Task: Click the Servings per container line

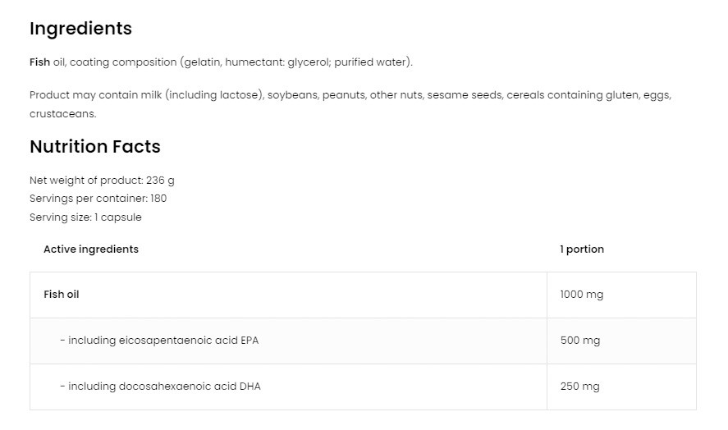Action: click(98, 199)
